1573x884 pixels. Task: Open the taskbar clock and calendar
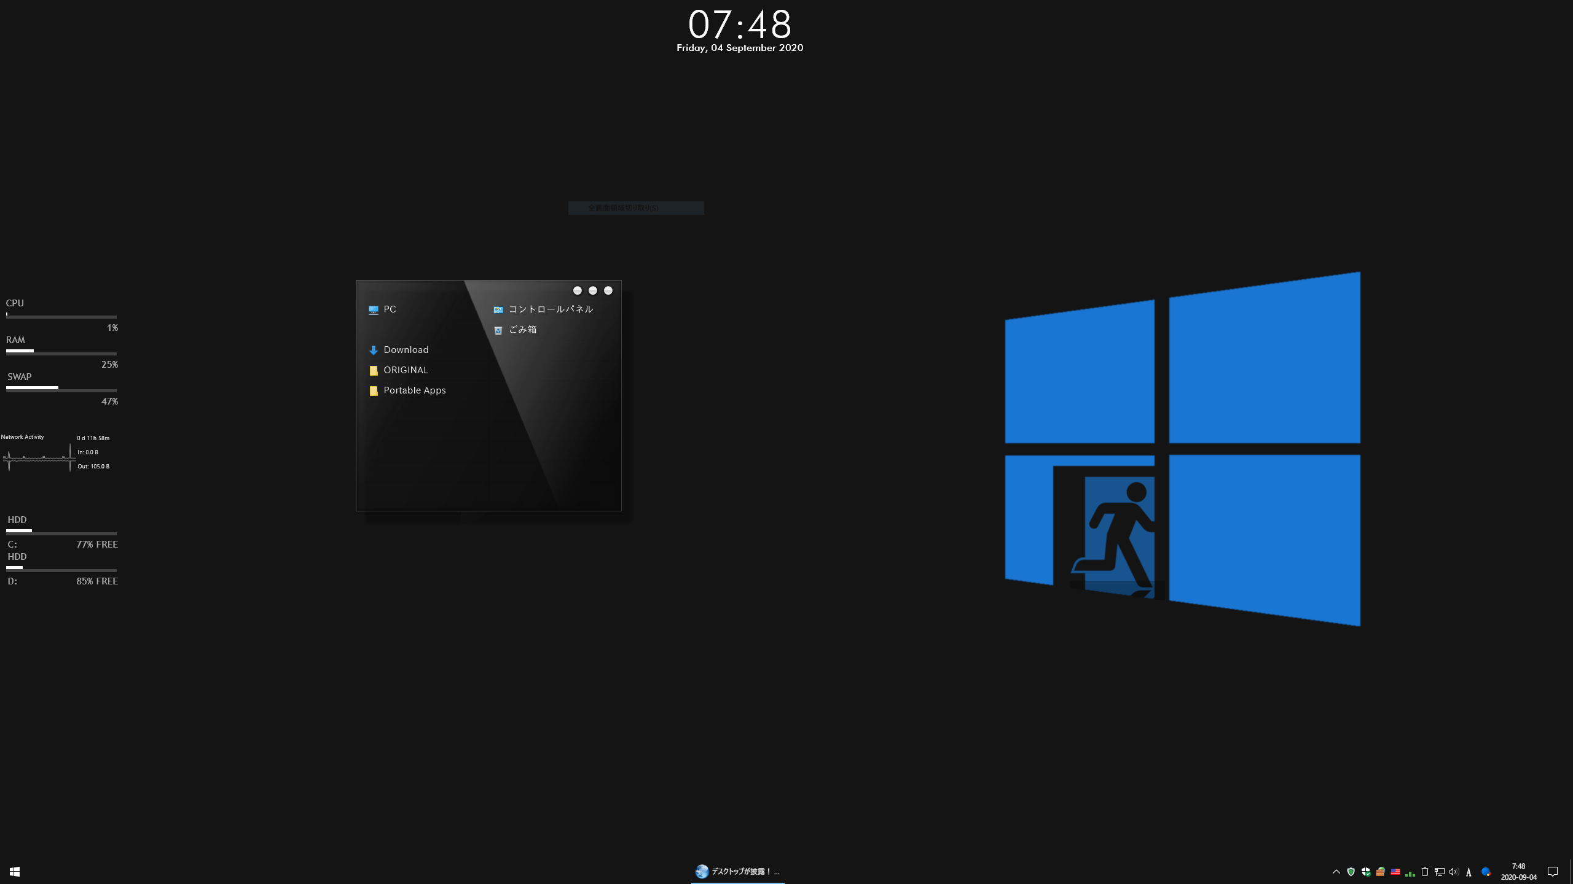[x=1519, y=872]
